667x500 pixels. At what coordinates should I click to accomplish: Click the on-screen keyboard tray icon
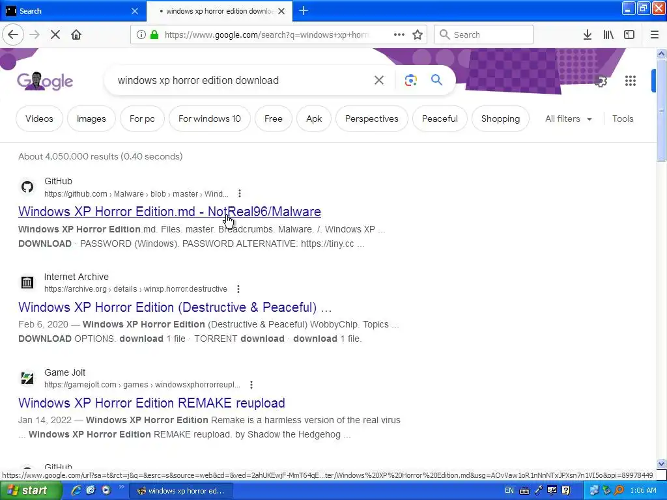click(x=524, y=491)
